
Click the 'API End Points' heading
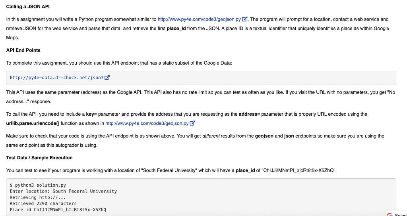click(x=23, y=50)
